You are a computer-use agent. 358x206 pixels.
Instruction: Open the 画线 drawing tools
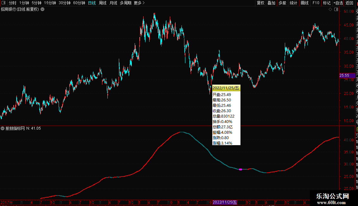tap(304, 3)
